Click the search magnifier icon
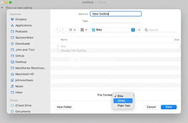Image resolution: width=188 pixels, height=123 pixels. pos(146,30)
